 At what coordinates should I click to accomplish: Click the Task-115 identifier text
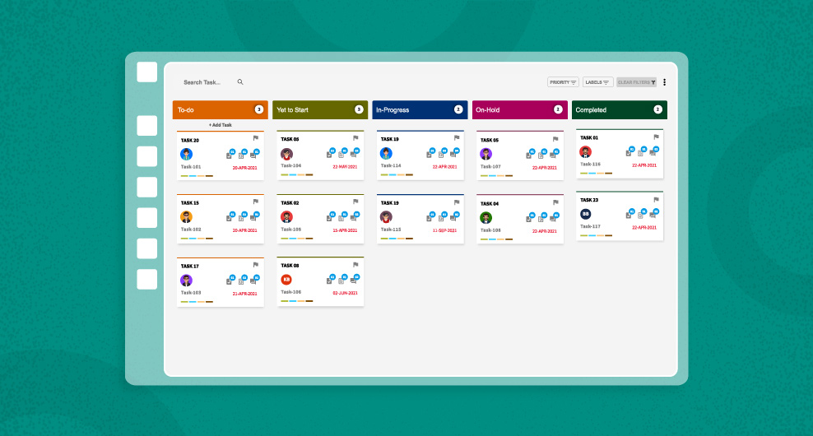pos(391,230)
